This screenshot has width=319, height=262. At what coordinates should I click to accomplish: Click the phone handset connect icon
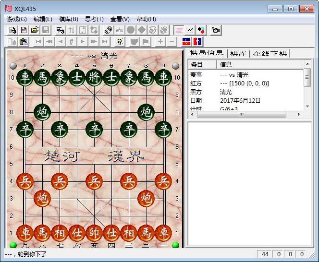[x=109, y=30]
